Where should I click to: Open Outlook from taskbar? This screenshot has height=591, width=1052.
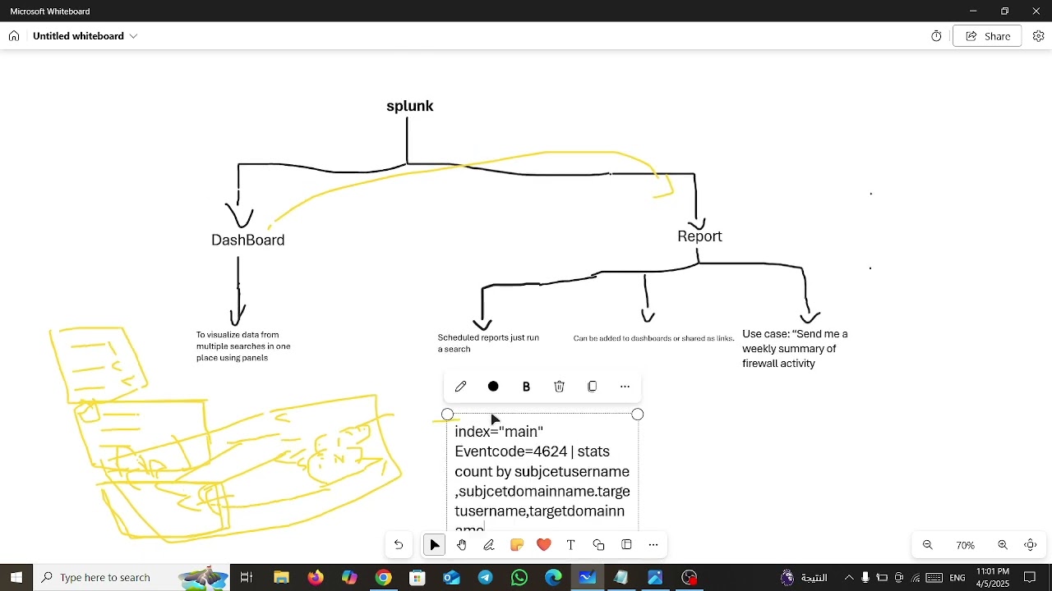click(452, 578)
